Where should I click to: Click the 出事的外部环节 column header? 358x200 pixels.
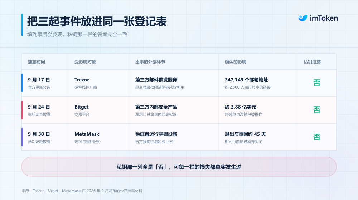[150, 62]
